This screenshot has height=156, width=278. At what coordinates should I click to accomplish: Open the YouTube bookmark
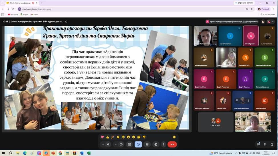[x=13, y=14]
